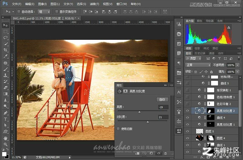243x160 pixels.
Task: Open the Kuler panel icon
Action: click(x=179, y=34)
